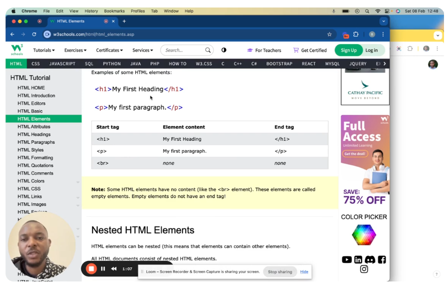Image resolution: width=446 pixels, height=290 pixels.
Task: Click the site information icon in address bar
Action: click(47, 35)
